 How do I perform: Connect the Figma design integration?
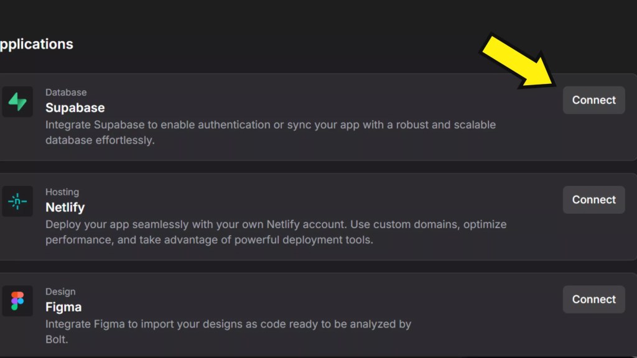coord(593,299)
